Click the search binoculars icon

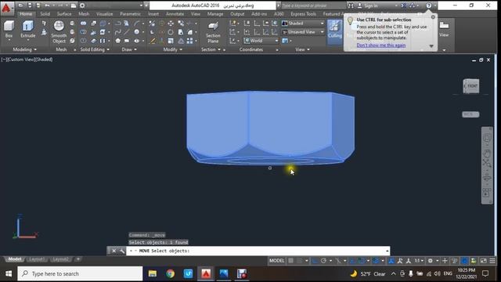tap(351, 5)
